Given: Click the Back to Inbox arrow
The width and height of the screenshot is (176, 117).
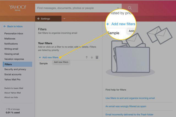Looking at the screenshot, I should [5, 26].
